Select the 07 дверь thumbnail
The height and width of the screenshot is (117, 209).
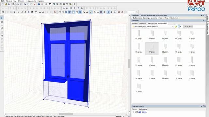[x=152, y=48]
